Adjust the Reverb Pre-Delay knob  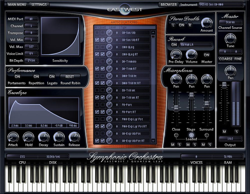(x=176, y=55)
